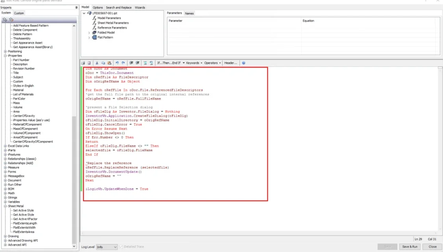Open the Log Level Info combo box

click(107, 247)
